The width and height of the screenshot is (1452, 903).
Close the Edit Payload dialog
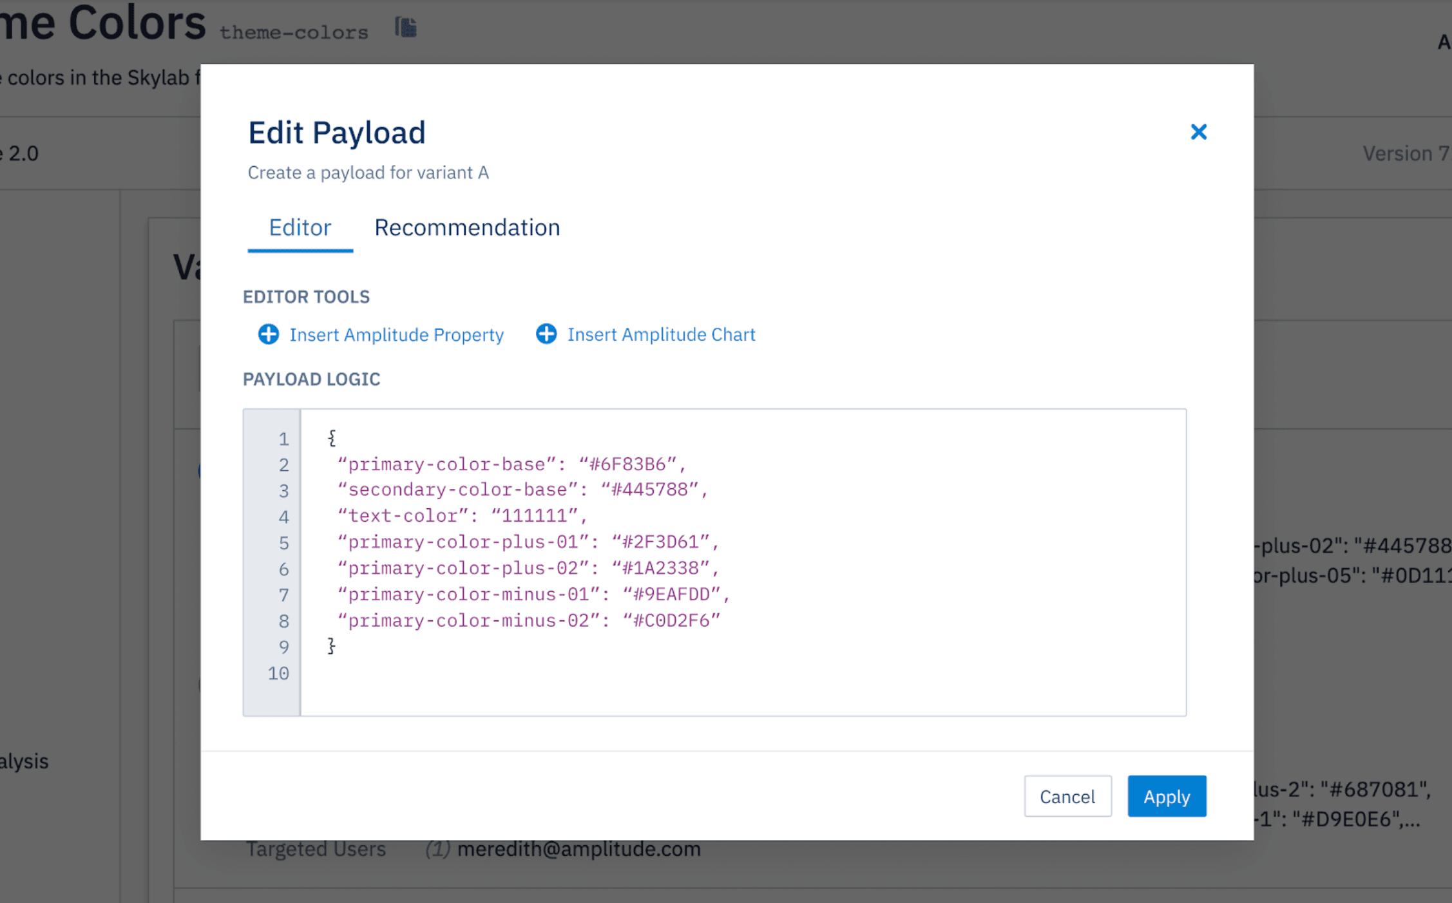(1199, 131)
